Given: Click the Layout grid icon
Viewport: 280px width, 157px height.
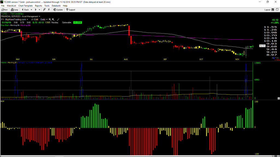Looking at the screenshot, I should point(273,10).
